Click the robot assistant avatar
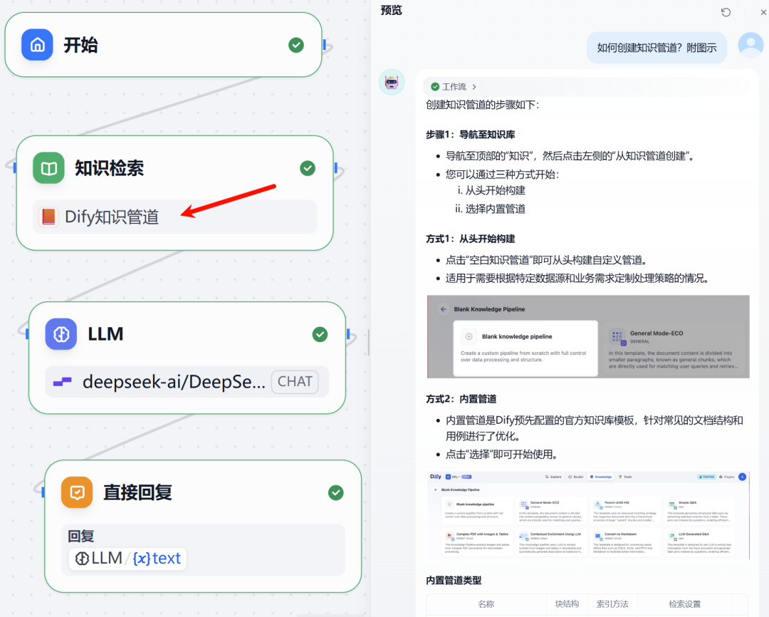This screenshot has height=617, width=769. click(x=392, y=82)
